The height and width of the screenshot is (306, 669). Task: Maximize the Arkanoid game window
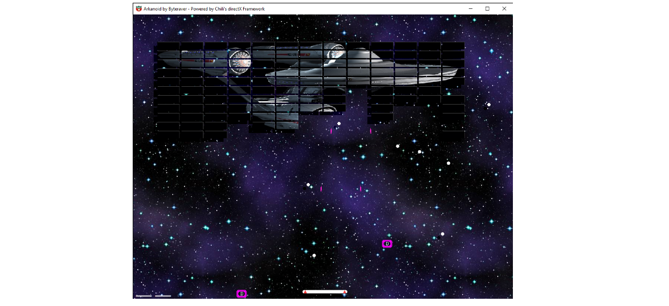pos(487,9)
